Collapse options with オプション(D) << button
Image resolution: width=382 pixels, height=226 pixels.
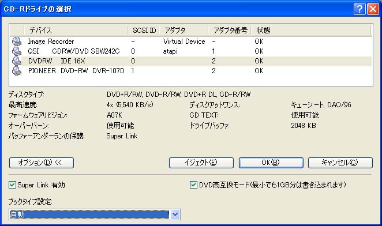[42, 163]
